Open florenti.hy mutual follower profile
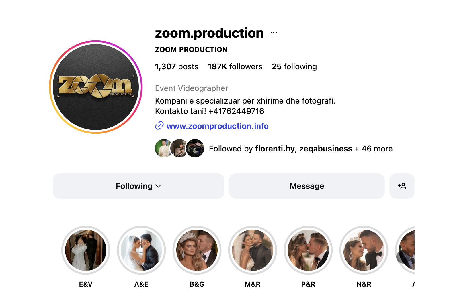449x304 pixels. tap(275, 149)
